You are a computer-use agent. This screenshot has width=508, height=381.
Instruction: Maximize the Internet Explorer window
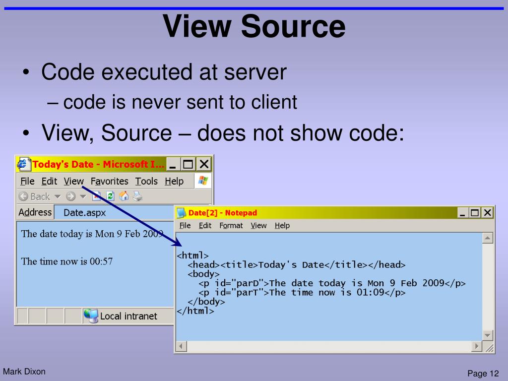pos(188,164)
